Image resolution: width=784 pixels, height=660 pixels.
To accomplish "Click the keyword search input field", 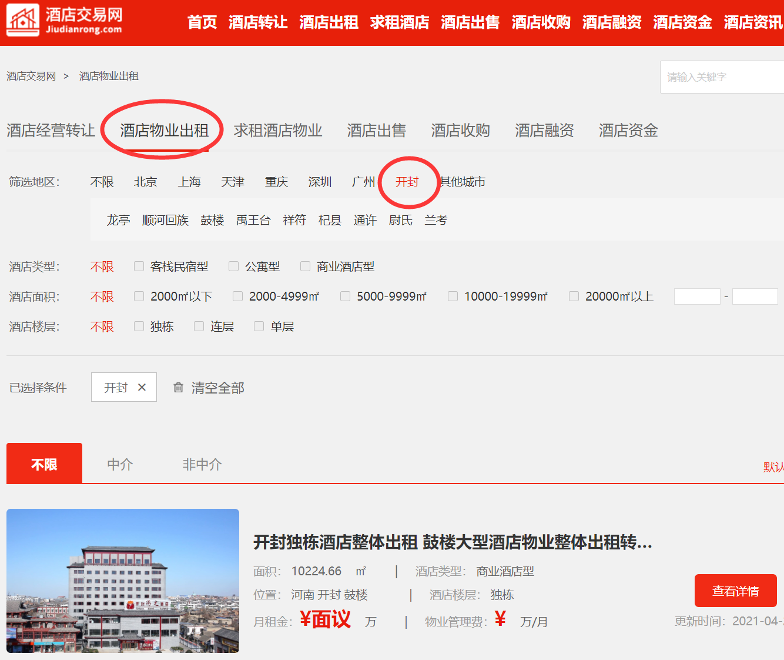I will [x=723, y=77].
